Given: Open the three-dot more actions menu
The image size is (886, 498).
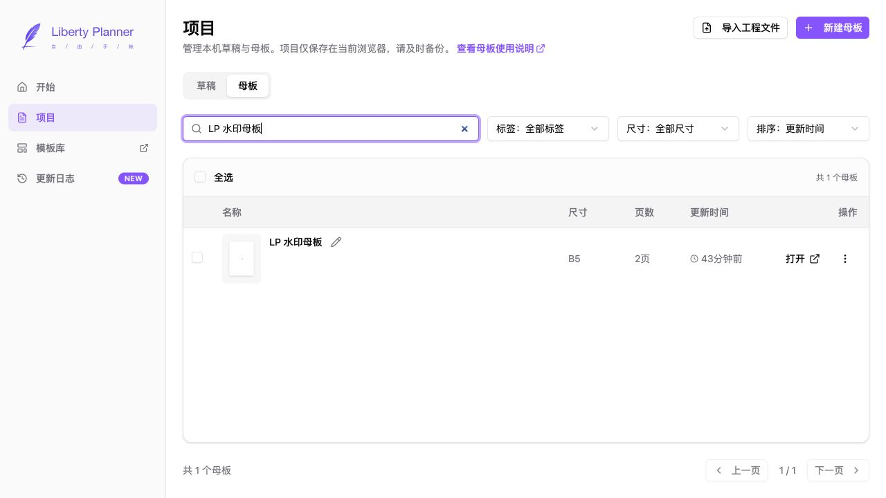Looking at the screenshot, I should pyautogui.click(x=844, y=259).
